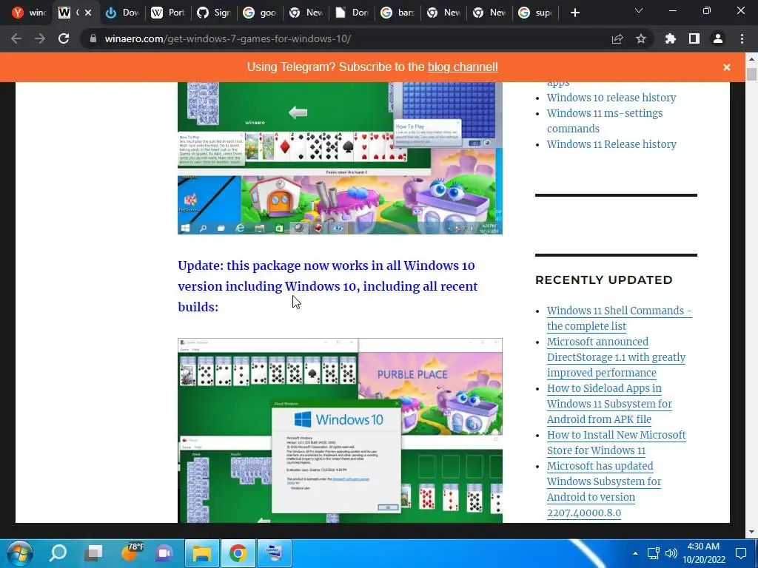Screen dimensions: 758x568
Task: Click scrollbar down arrow
Action: click(x=751, y=532)
